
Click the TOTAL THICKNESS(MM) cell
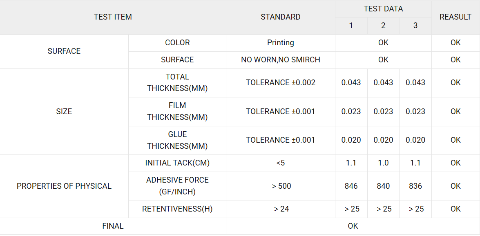point(177,83)
